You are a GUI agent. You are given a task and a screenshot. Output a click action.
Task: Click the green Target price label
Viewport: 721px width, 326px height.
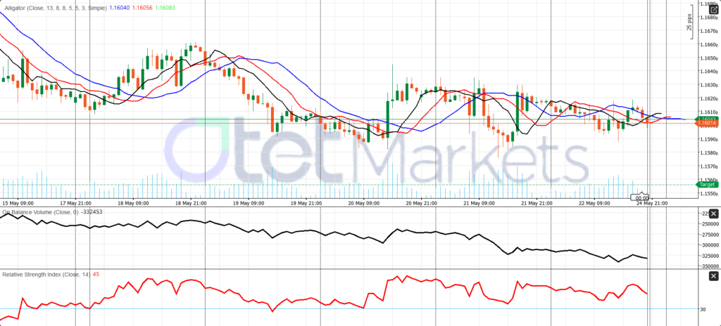pos(707,185)
